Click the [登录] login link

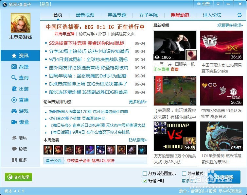(45, 4)
